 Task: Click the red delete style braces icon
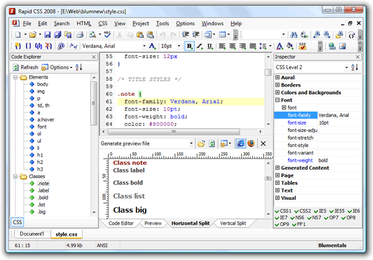[49, 46]
